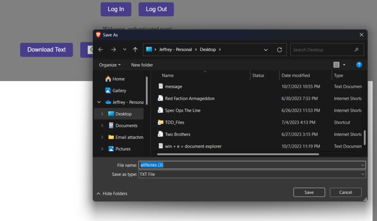Select Email attachments folder in sidebar
The width and height of the screenshot is (377, 221).
coord(126,137)
